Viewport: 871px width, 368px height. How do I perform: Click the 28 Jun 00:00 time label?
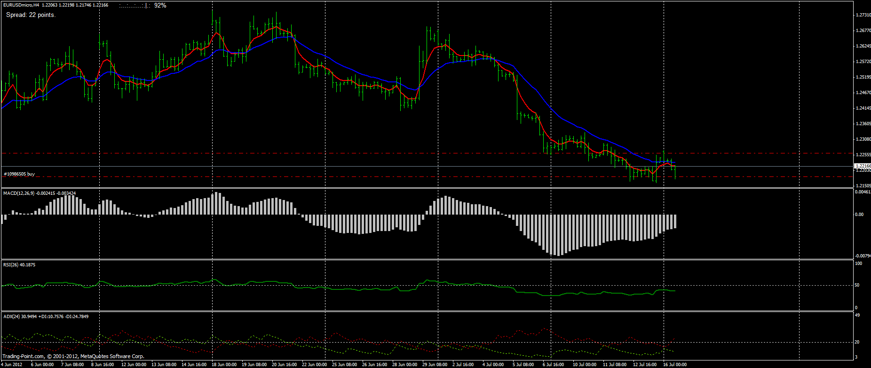404,365
